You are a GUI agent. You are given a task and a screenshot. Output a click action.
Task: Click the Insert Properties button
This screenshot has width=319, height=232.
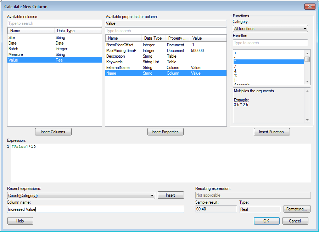pos(166,132)
